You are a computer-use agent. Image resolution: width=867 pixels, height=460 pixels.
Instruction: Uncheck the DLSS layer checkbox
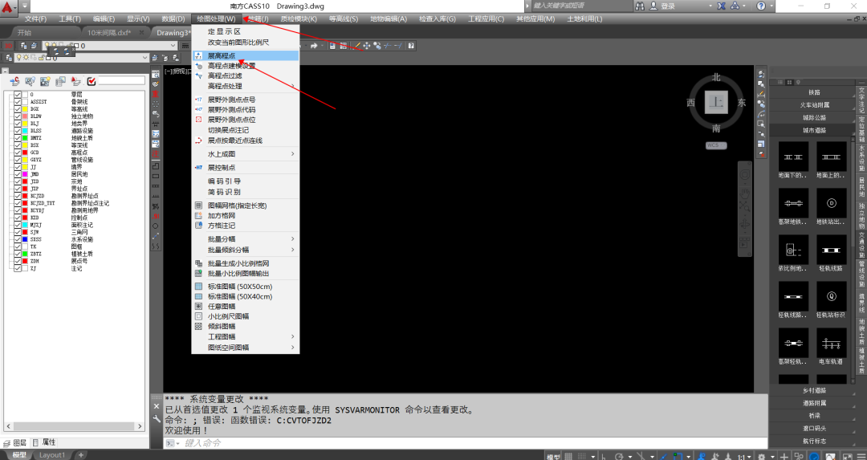click(x=18, y=131)
